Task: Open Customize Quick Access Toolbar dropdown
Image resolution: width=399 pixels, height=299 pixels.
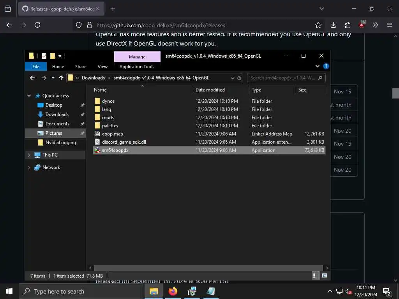Action: click(x=60, y=56)
